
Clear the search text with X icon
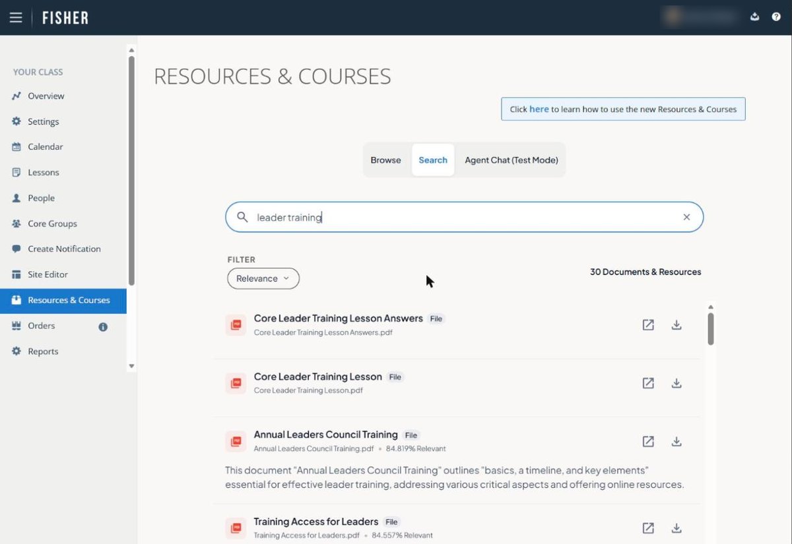click(x=686, y=217)
